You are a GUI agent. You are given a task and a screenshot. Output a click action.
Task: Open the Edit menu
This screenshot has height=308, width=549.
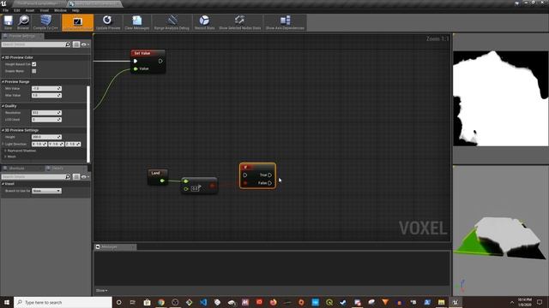click(17, 10)
